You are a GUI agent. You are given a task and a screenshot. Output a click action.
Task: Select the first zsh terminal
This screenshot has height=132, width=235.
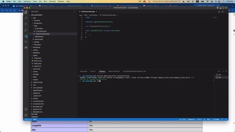click(222, 75)
